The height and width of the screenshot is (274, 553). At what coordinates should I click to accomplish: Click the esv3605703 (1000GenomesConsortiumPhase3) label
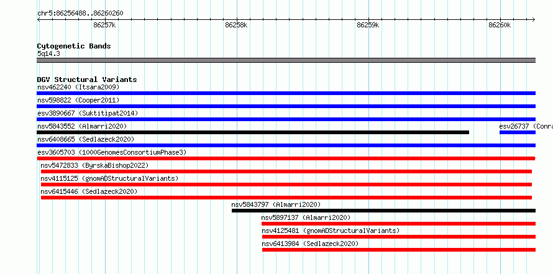(x=112, y=152)
